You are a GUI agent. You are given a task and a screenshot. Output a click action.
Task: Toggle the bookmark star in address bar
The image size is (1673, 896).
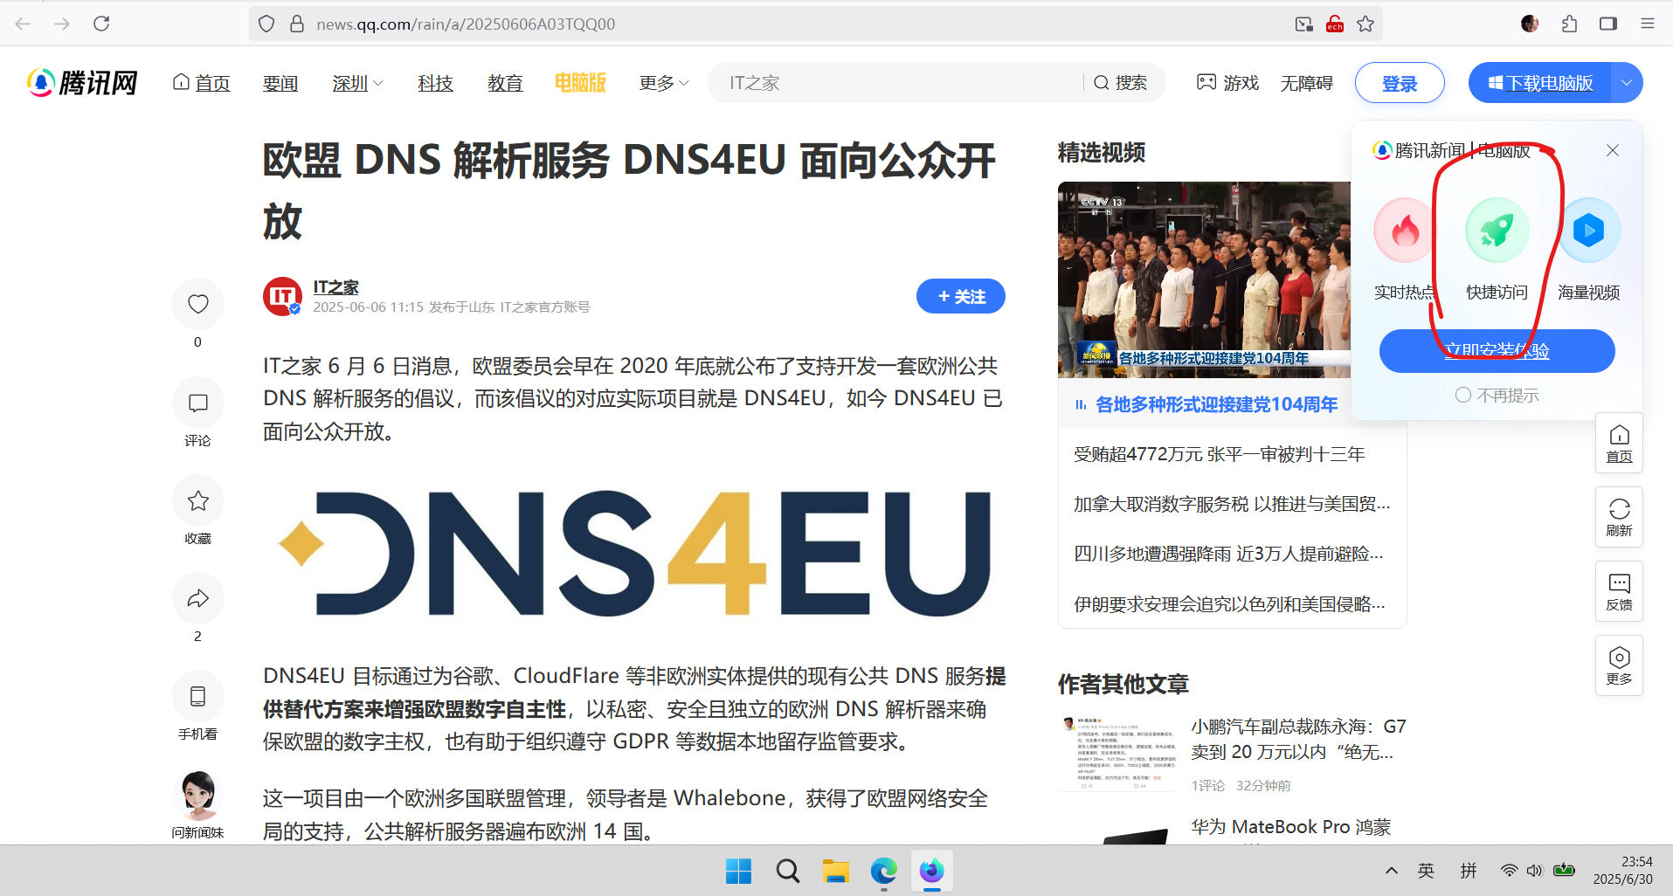click(x=1365, y=24)
